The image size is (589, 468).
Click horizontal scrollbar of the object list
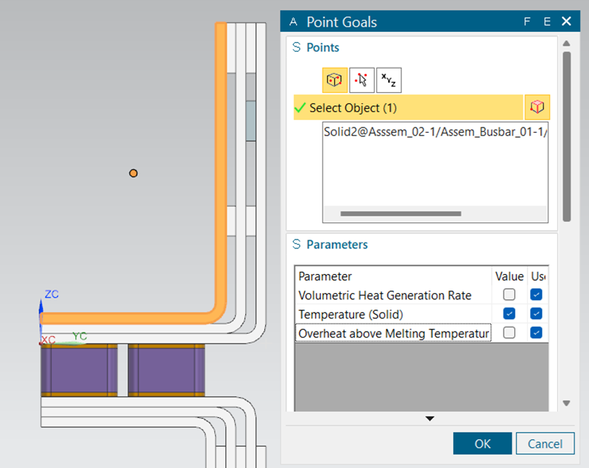[x=401, y=214]
